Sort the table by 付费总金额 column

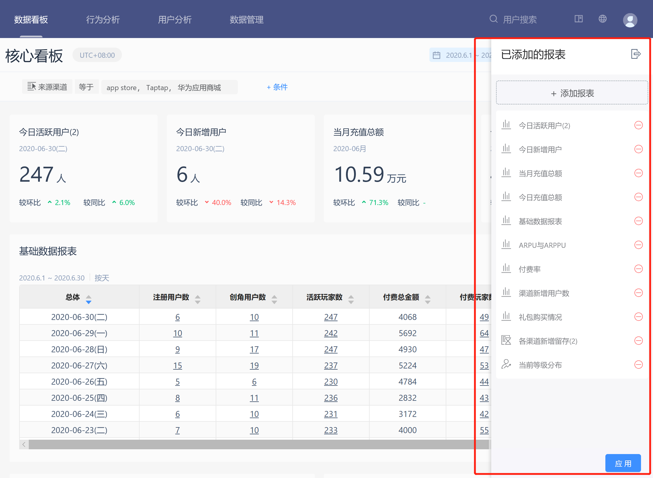[x=427, y=299]
